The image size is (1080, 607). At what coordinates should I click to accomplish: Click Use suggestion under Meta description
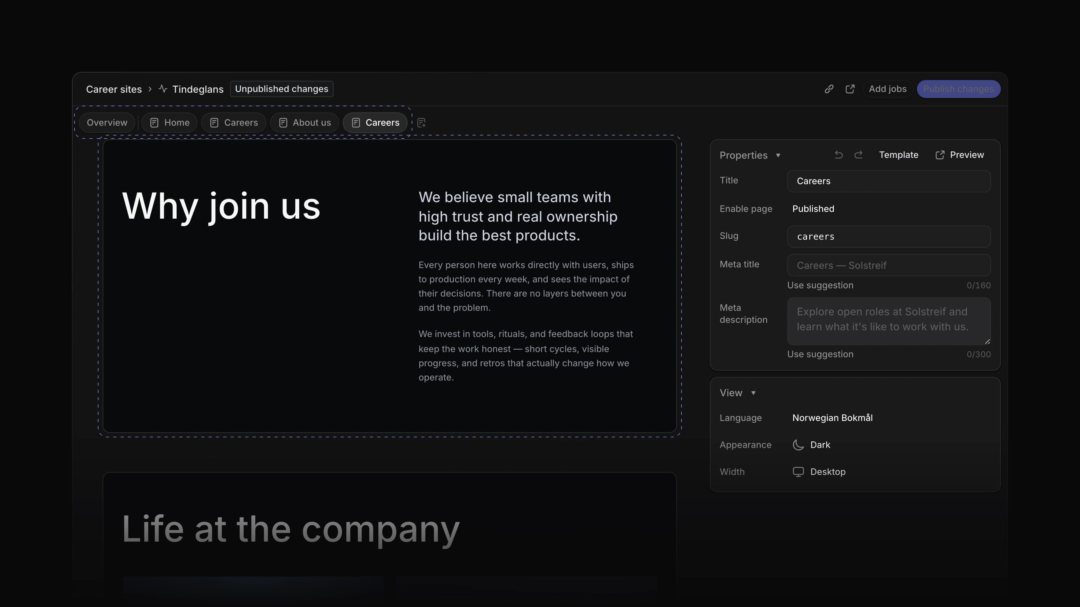[x=820, y=354]
